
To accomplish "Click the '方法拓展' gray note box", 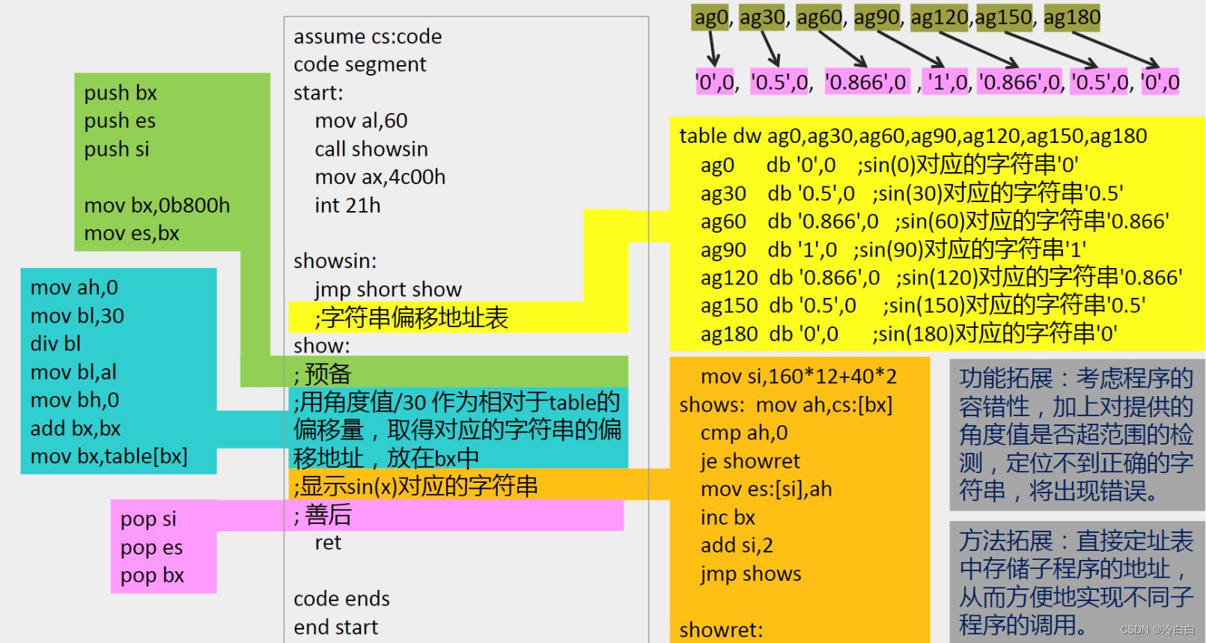I will (x=1076, y=582).
